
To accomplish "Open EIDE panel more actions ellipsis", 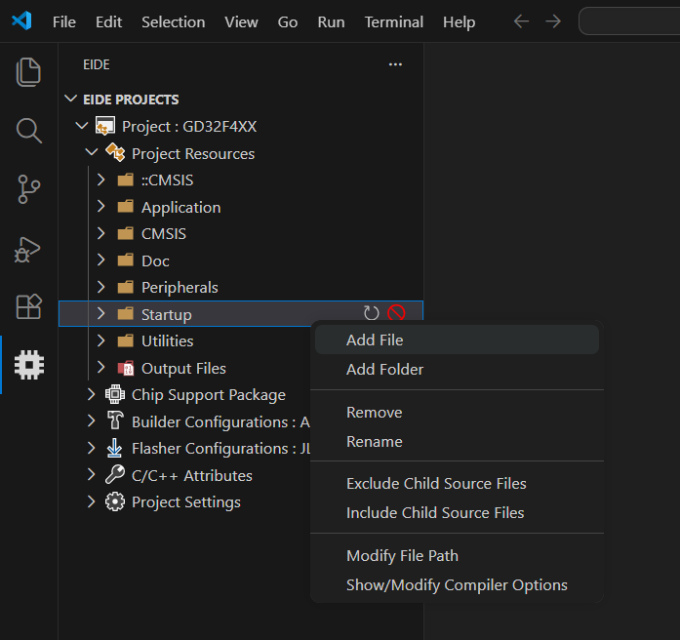I will point(395,64).
